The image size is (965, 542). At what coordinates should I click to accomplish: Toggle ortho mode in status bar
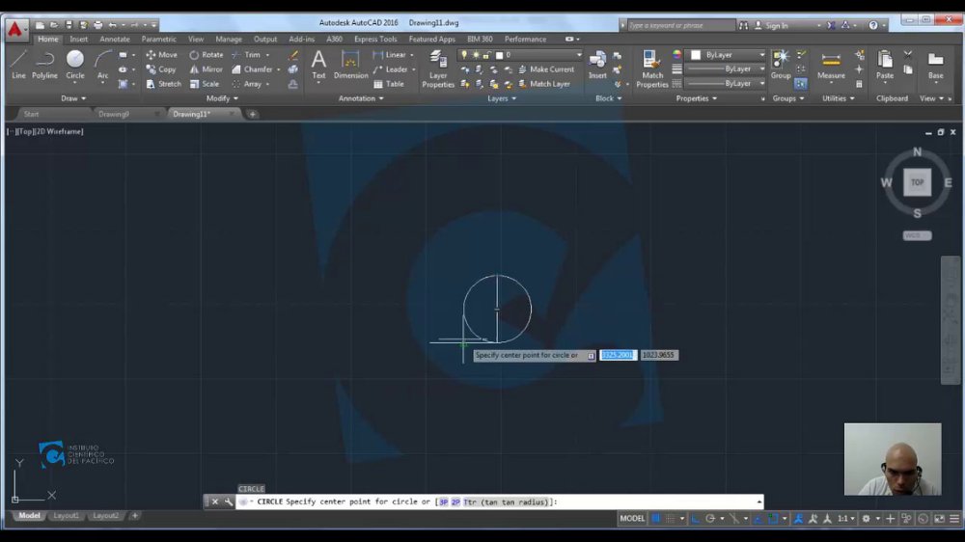[x=696, y=519]
